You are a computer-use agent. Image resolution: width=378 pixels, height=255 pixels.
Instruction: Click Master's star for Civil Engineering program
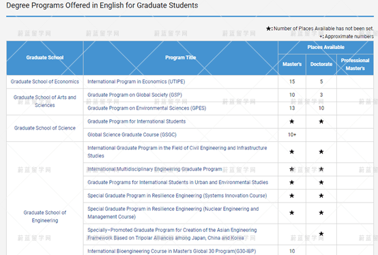tap(292, 151)
